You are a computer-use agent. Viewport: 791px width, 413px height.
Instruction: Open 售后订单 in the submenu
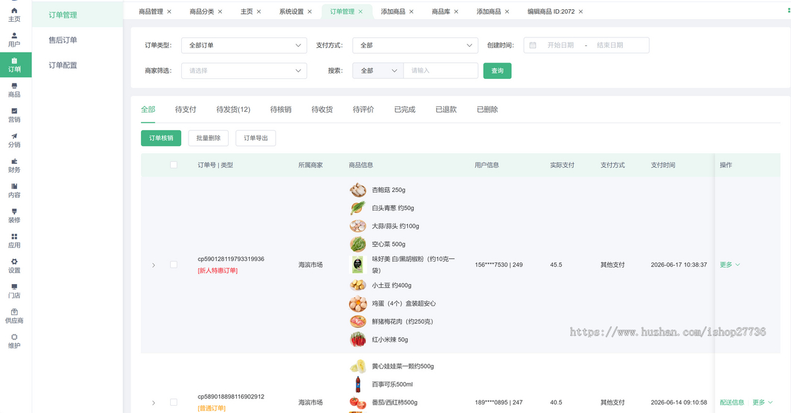click(x=63, y=40)
